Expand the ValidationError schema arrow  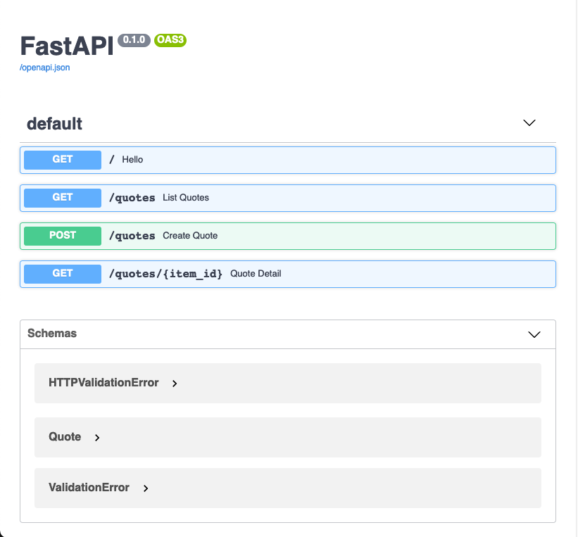coord(146,488)
